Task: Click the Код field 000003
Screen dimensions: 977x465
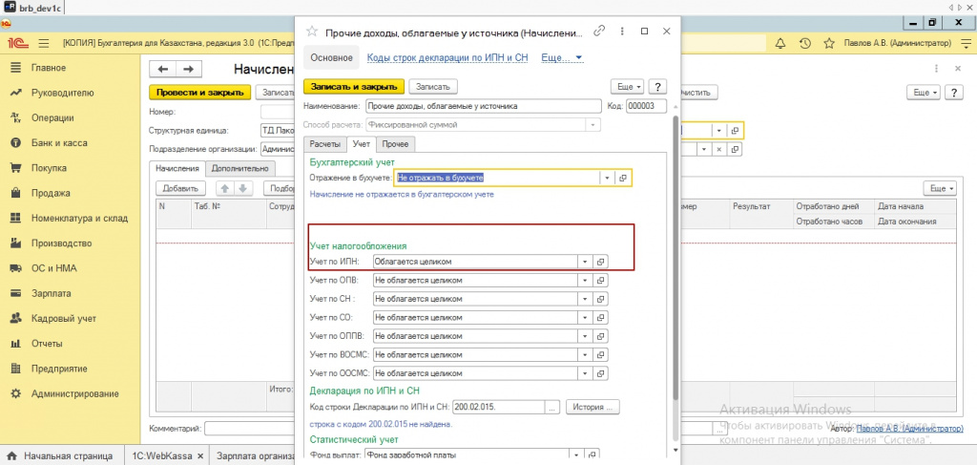Action: [x=646, y=106]
